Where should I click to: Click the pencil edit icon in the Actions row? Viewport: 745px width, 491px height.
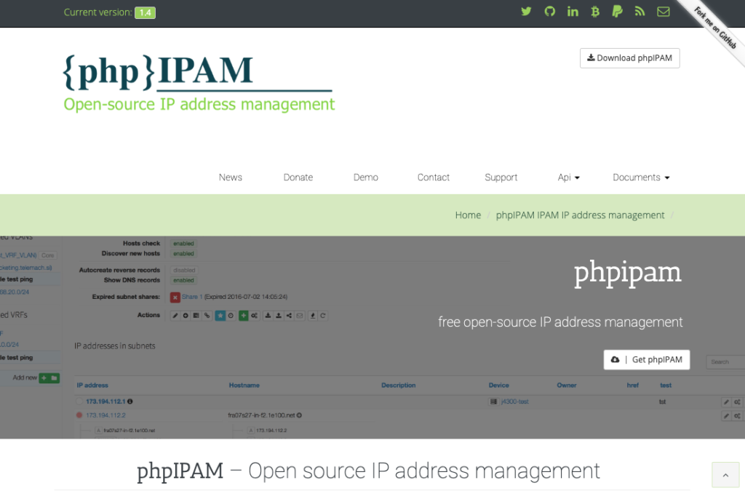click(x=175, y=315)
